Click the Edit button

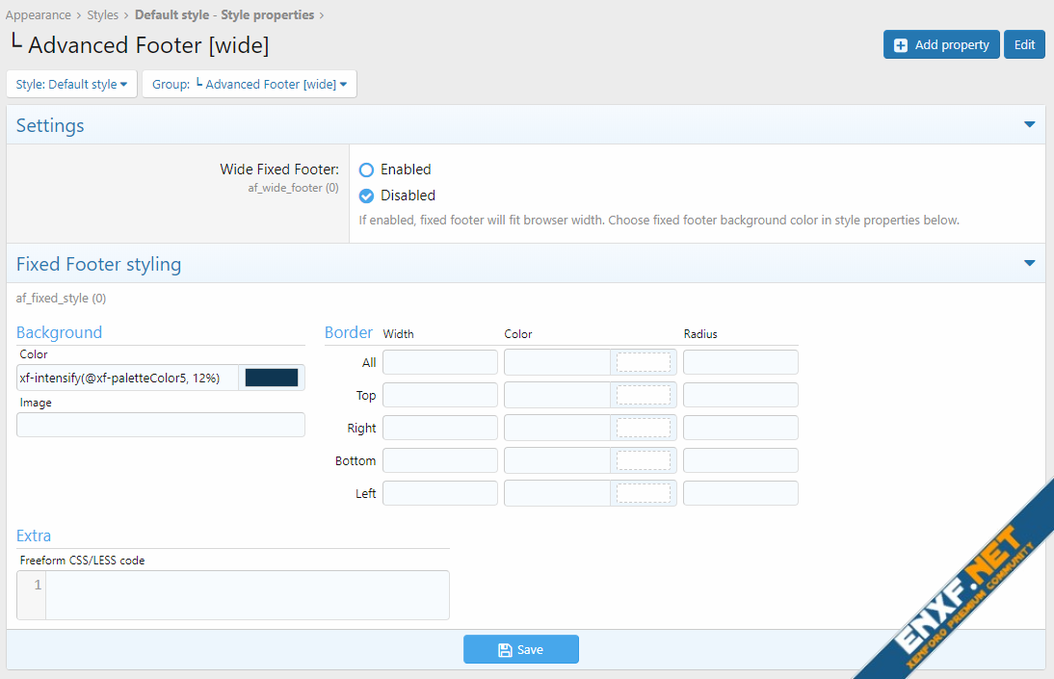[1024, 45]
